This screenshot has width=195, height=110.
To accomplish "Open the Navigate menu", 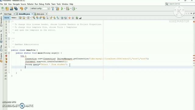I will [16, 4].
